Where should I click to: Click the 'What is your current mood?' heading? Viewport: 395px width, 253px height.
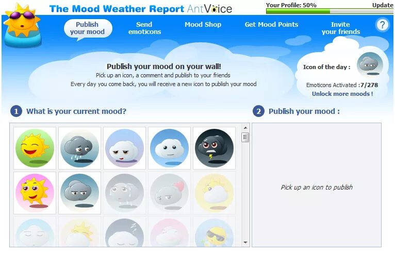(x=76, y=111)
